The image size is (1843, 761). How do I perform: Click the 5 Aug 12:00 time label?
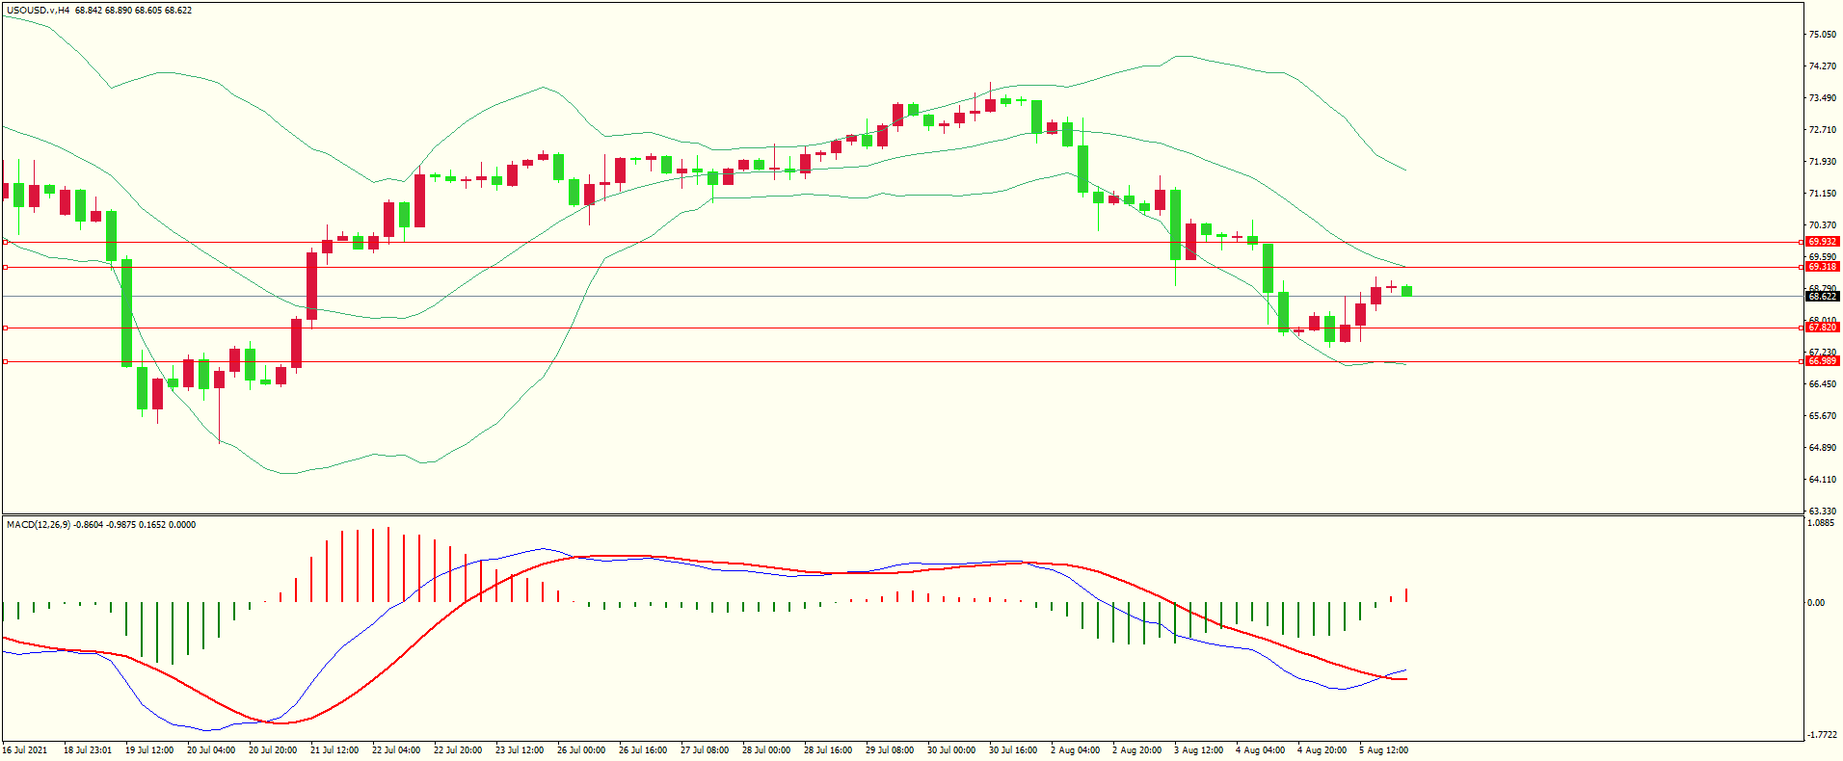[1384, 750]
